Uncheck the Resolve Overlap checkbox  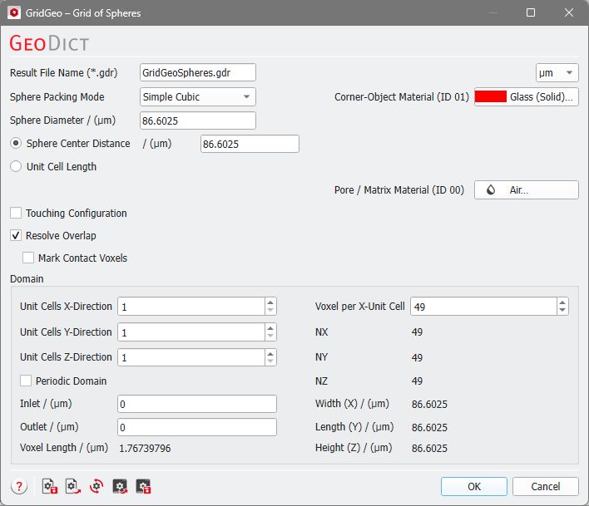tap(16, 236)
